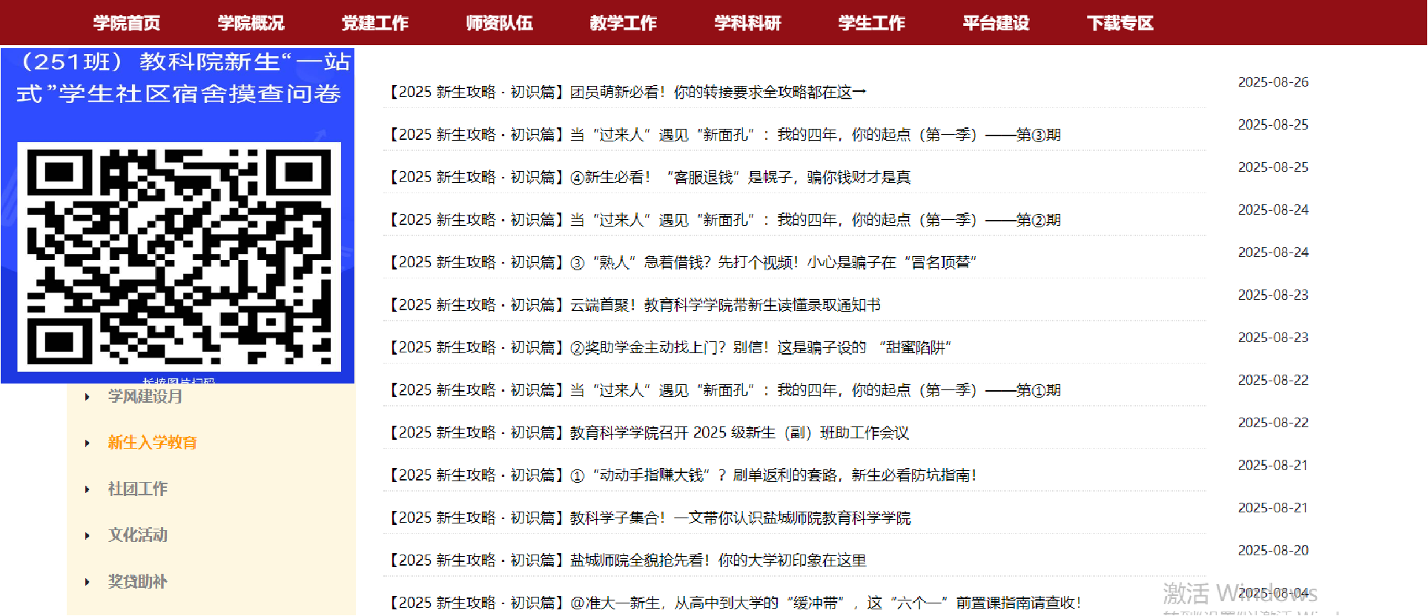Open the 学生工作 navigation menu
The width and height of the screenshot is (1428, 616).
click(x=871, y=23)
